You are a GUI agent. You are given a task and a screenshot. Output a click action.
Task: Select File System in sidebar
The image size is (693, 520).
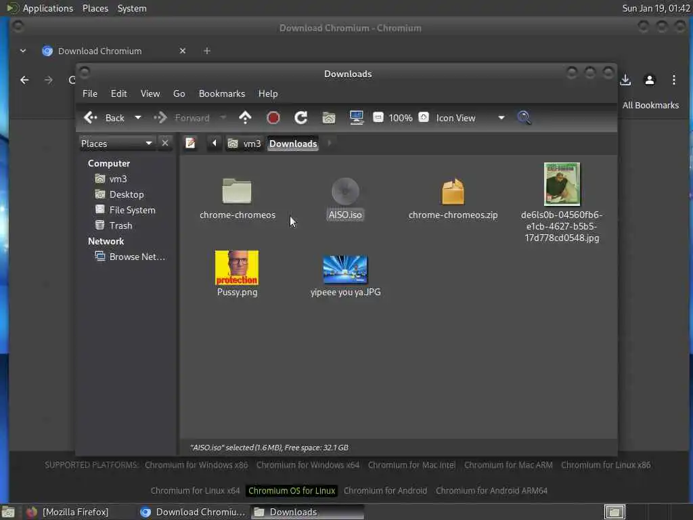point(125,210)
